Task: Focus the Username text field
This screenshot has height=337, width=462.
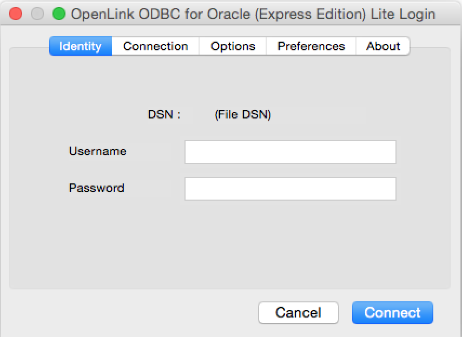Action: (290, 152)
